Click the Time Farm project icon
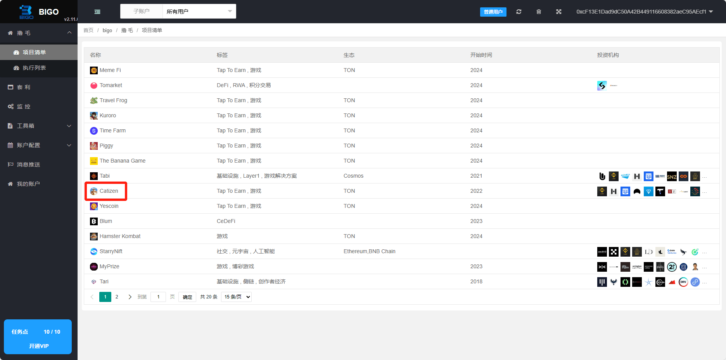Viewport: 726px width, 360px height. 94,131
